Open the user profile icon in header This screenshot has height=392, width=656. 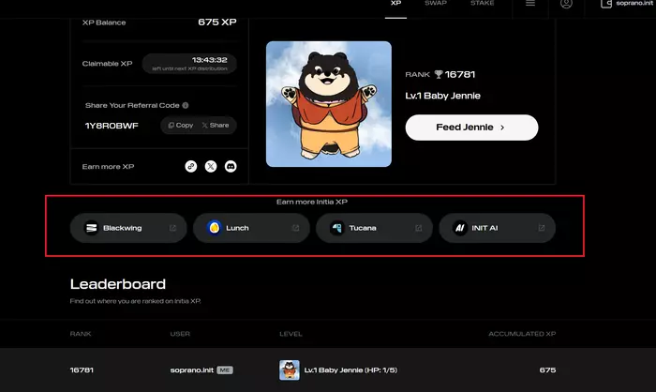click(566, 4)
